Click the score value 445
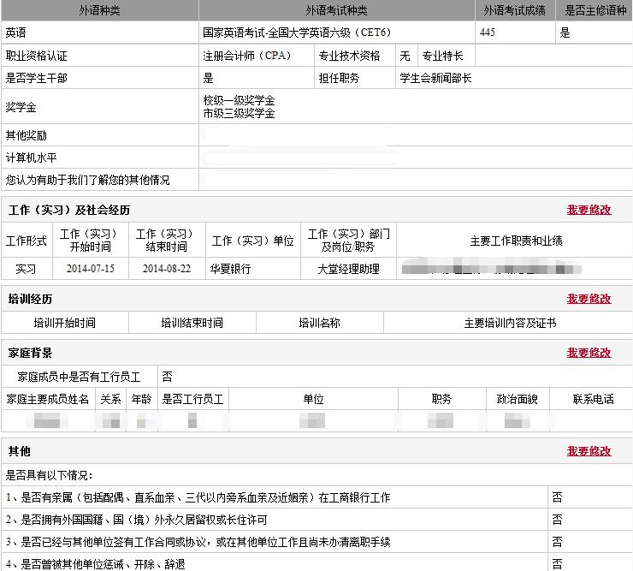Screen dimensions: 633x571 click(x=488, y=33)
